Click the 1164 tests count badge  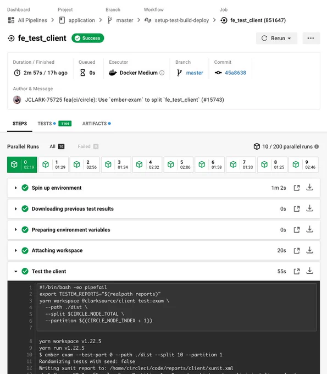(x=65, y=124)
